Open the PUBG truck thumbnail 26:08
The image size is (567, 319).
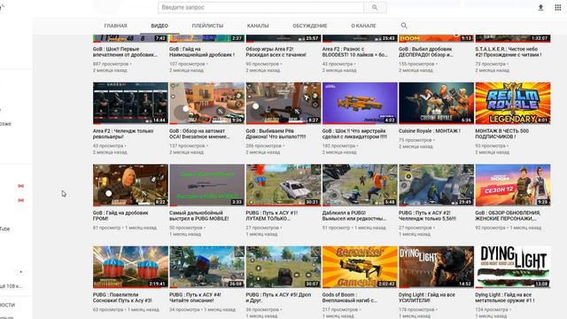(x=206, y=267)
